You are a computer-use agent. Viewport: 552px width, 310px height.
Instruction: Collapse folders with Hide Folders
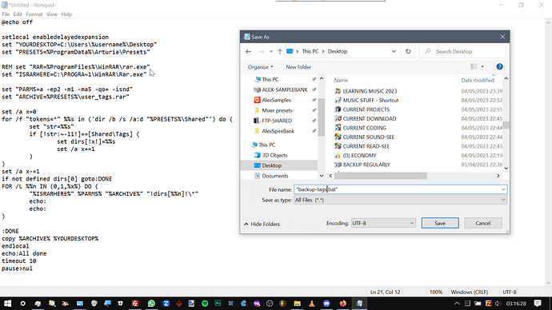(262, 224)
